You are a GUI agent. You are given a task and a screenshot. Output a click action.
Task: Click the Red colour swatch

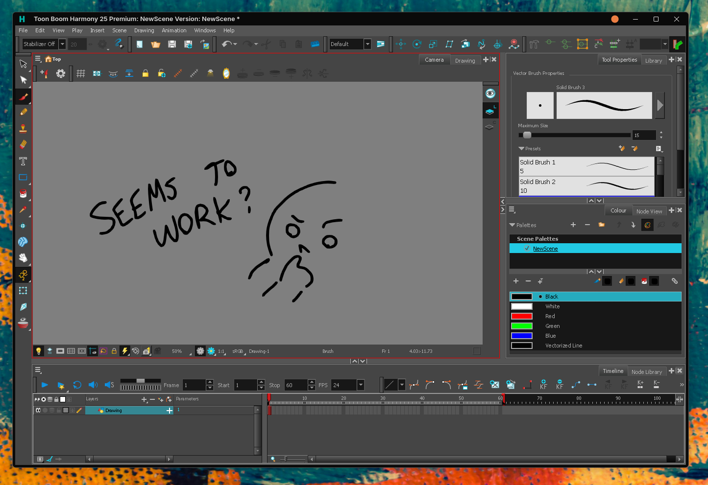coord(522,316)
